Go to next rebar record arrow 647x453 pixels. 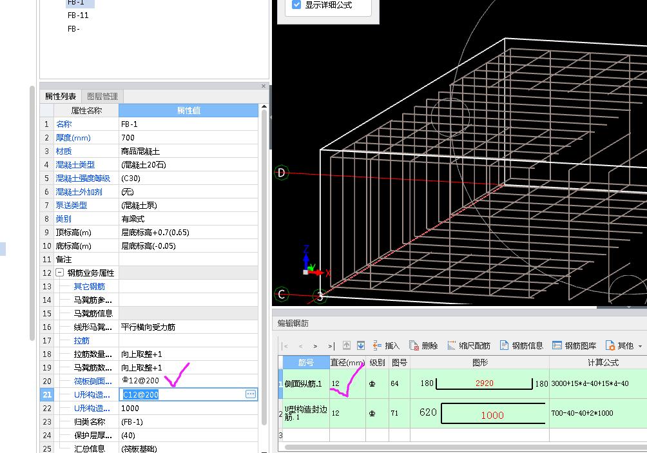pos(316,346)
